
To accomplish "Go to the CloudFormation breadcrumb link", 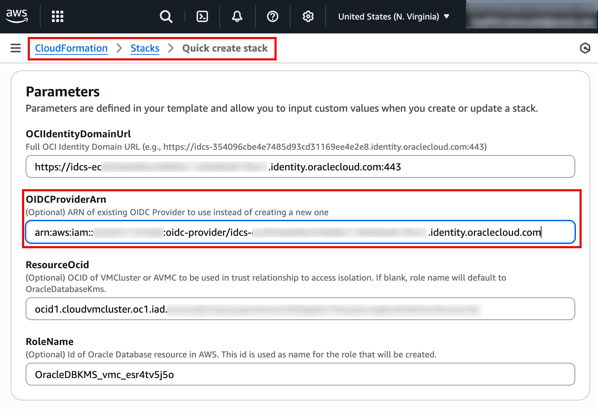I will pyautogui.click(x=71, y=48).
